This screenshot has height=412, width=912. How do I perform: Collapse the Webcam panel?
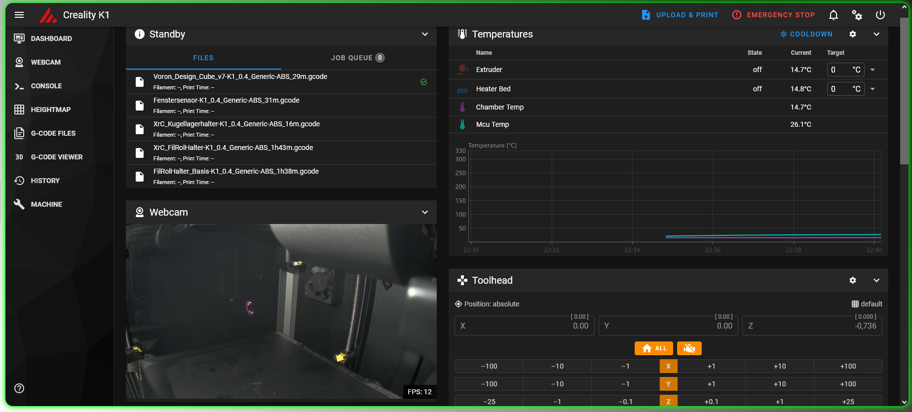425,212
